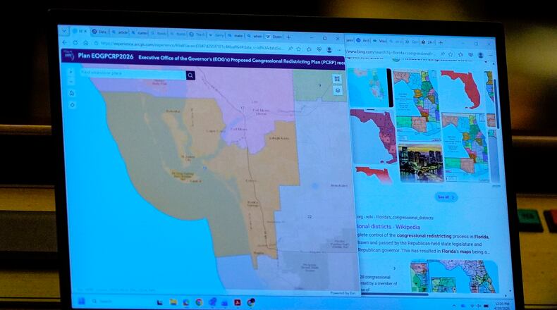
Task: Open the 'districts - Wikipedia' search result
Action: click(x=388, y=227)
